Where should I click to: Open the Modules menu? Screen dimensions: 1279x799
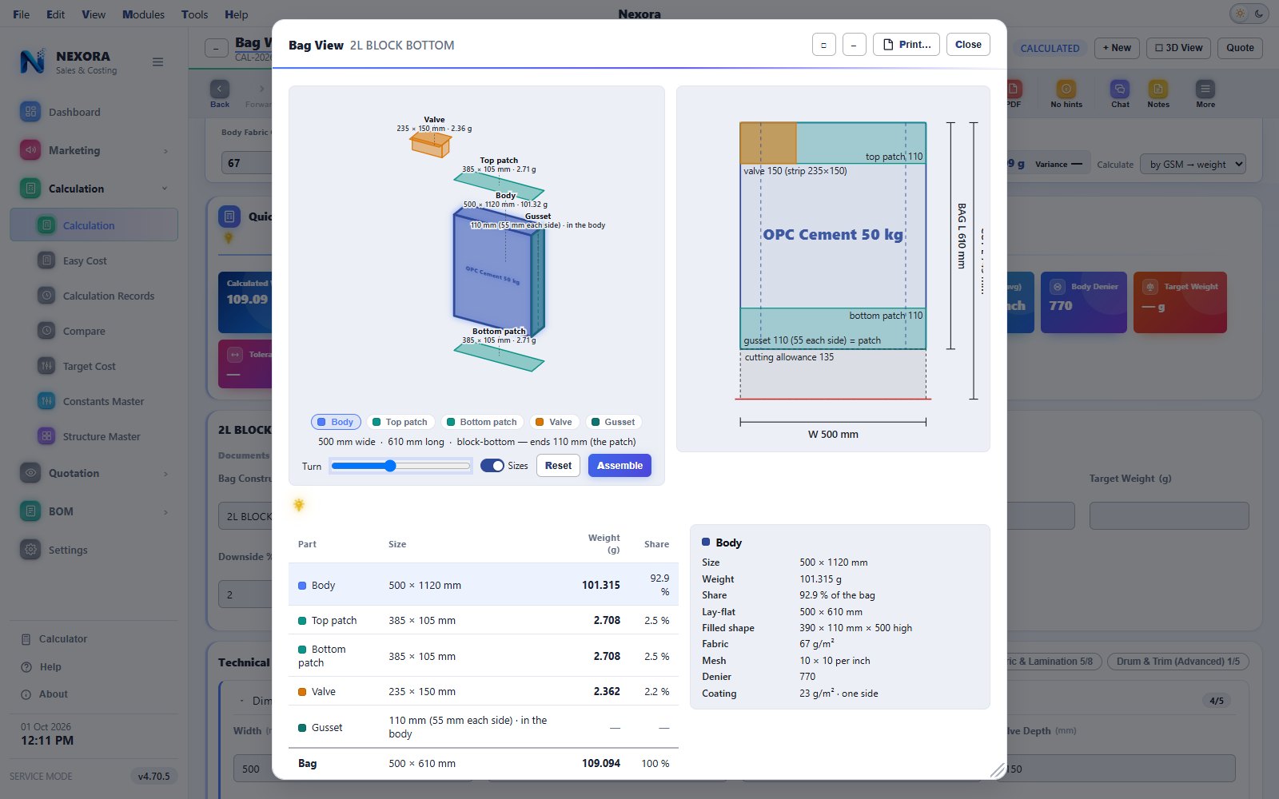point(143,14)
